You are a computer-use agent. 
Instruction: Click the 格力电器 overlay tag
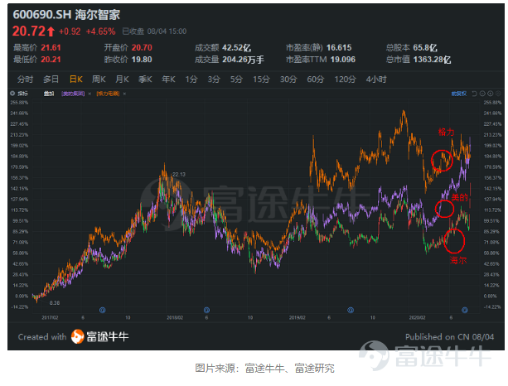coord(108,94)
